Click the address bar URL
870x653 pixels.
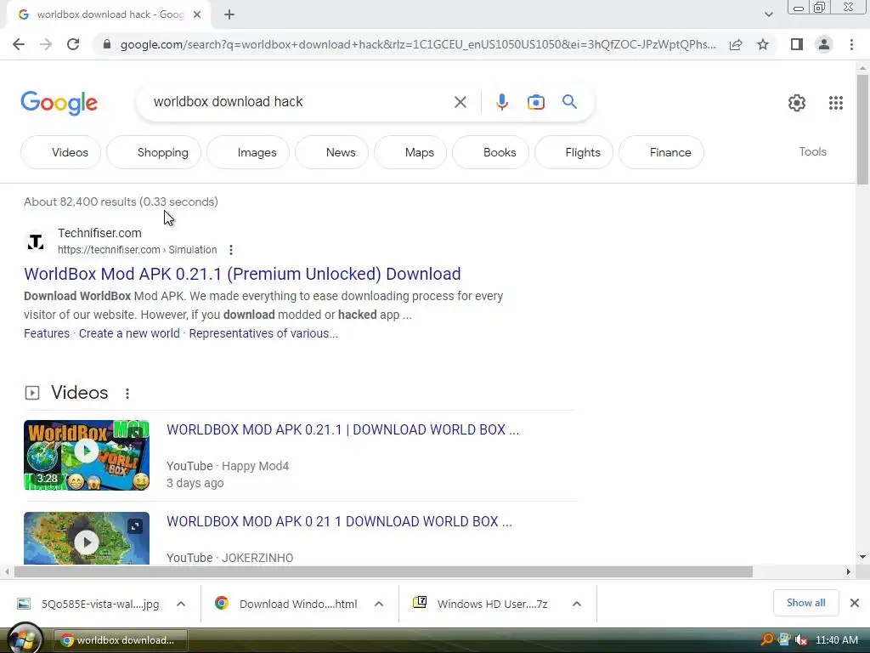418,44
